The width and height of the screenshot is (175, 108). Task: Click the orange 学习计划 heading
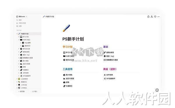[x=68, y=47]
